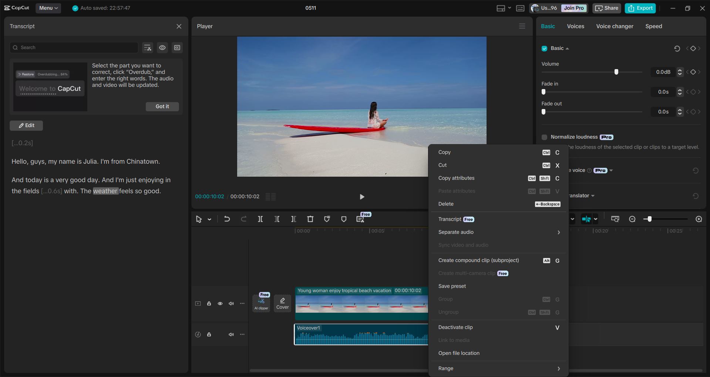The height and width of the screenshot is (377, 710).
Task: Open the Menu dropdown in the top bar
Action: [48, 8]
